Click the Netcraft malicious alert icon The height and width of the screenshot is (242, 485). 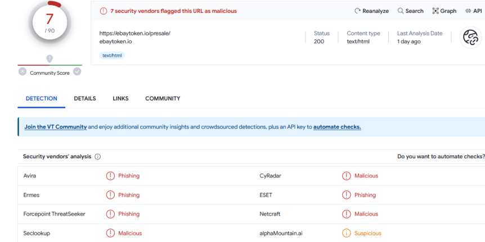pos(346,214)
